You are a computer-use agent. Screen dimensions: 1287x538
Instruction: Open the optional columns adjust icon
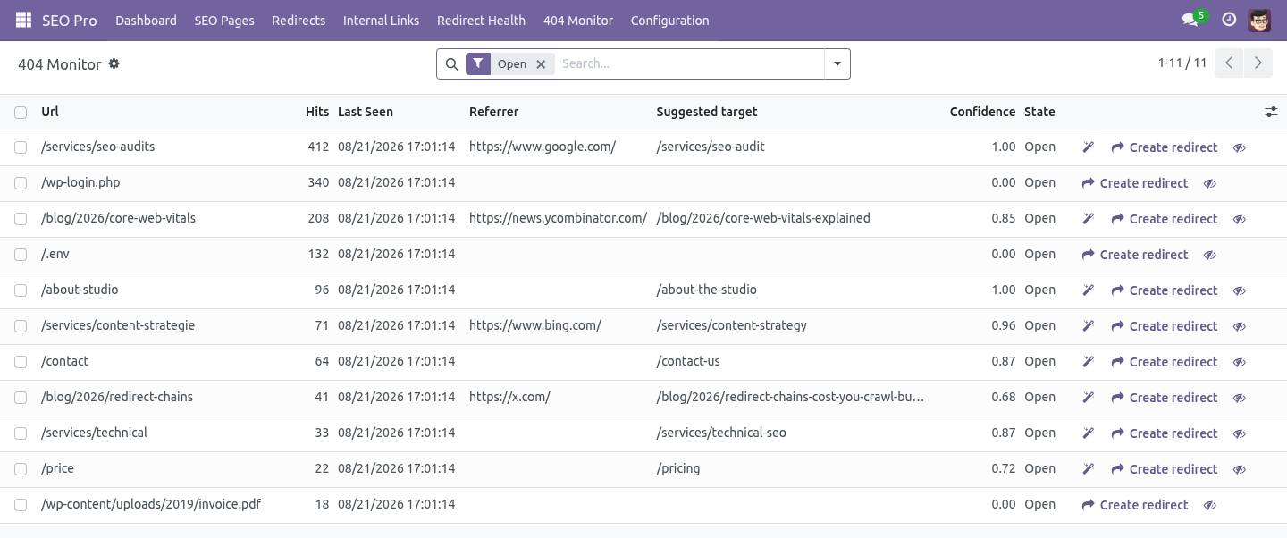[1271, 112]
